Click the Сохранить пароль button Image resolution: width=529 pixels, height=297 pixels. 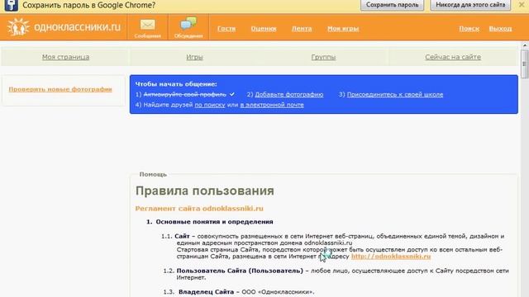(x=392, y=5)
